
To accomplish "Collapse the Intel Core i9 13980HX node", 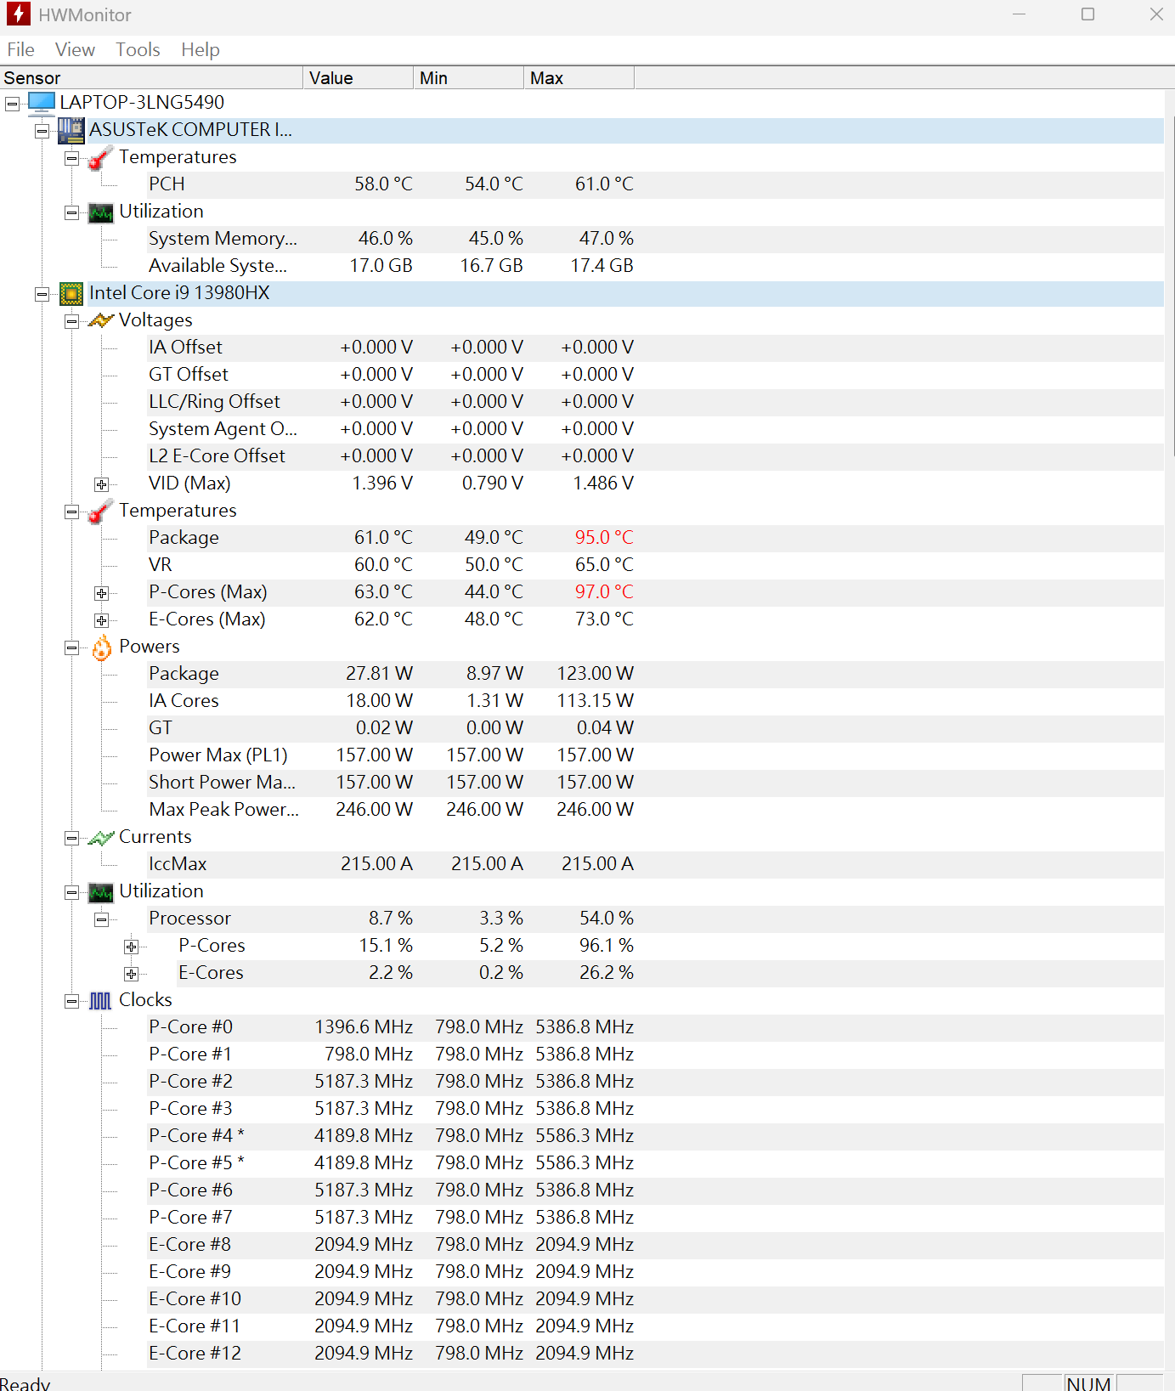I will [42, 294].
